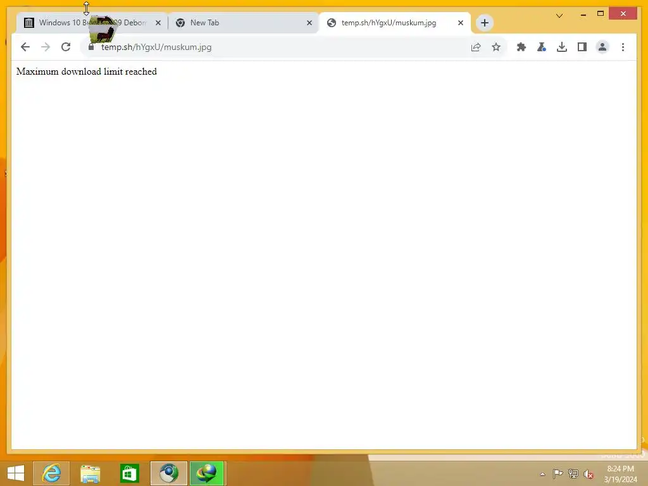Screen dimensions: 648x486
Task: Open the Windows Start button
Action: [x=16, y=473]
